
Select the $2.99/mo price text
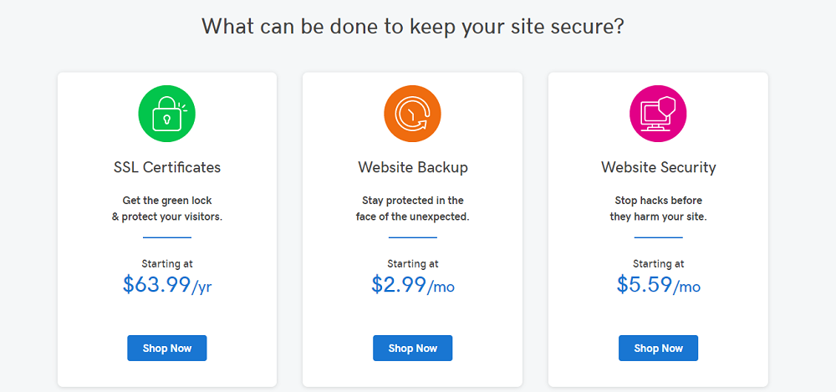(413, 285)
